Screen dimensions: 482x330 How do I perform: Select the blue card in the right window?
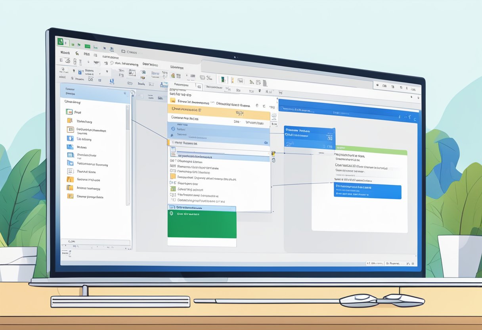310,138
